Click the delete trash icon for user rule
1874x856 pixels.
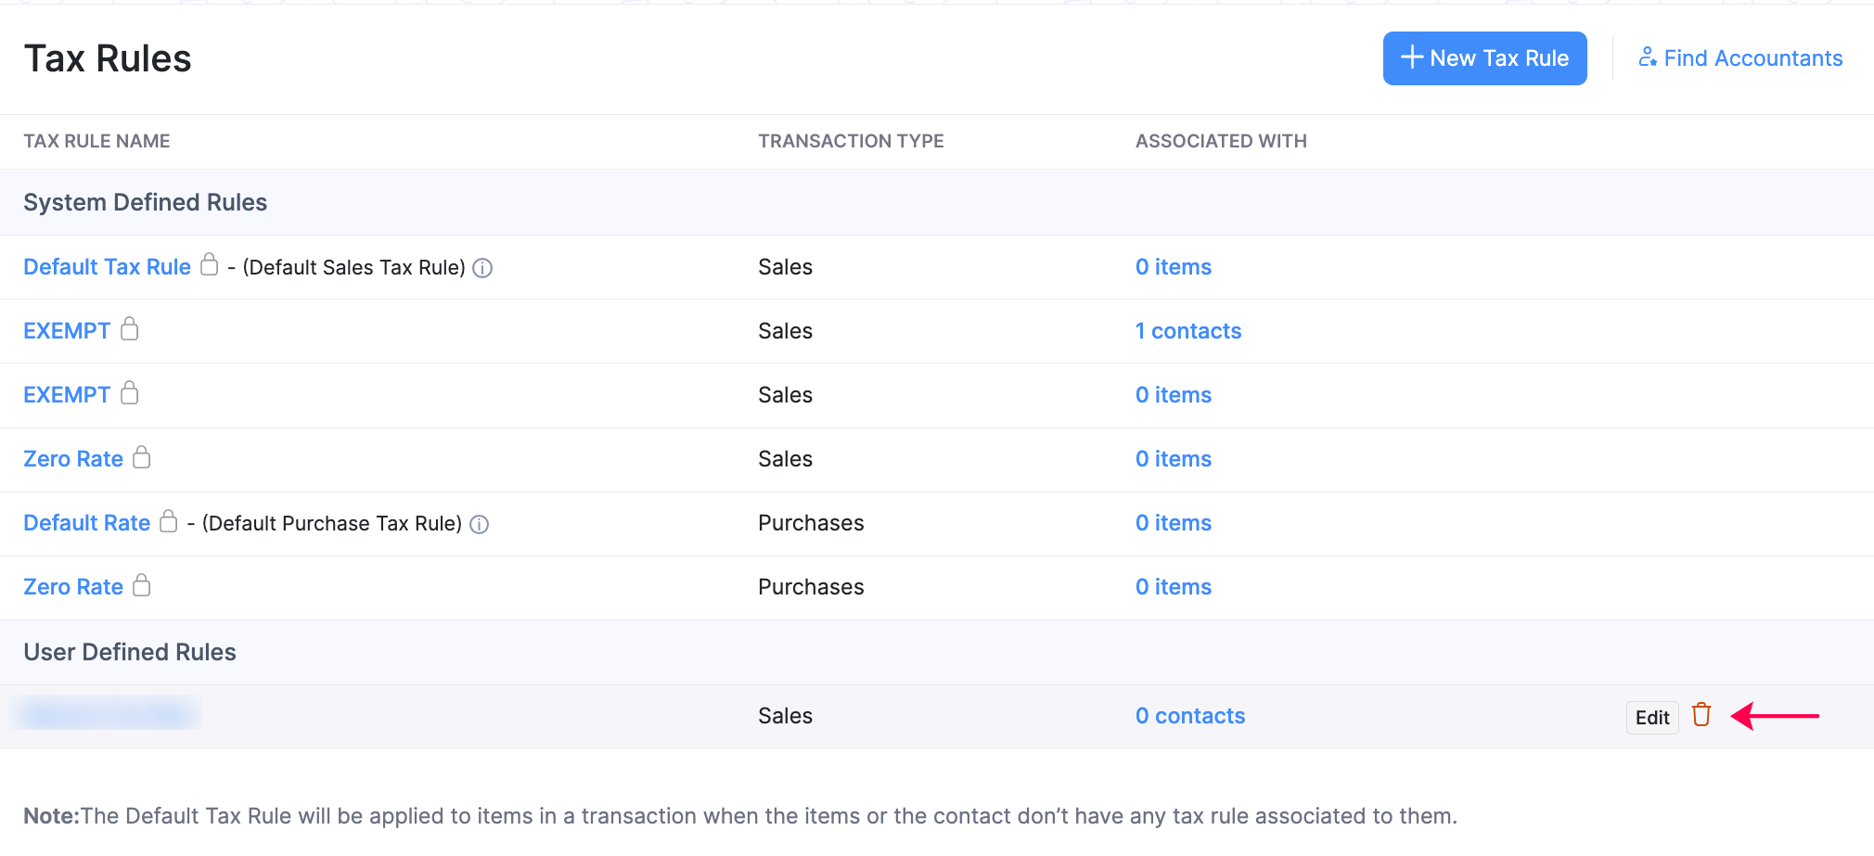click(x=1701, y=715)
